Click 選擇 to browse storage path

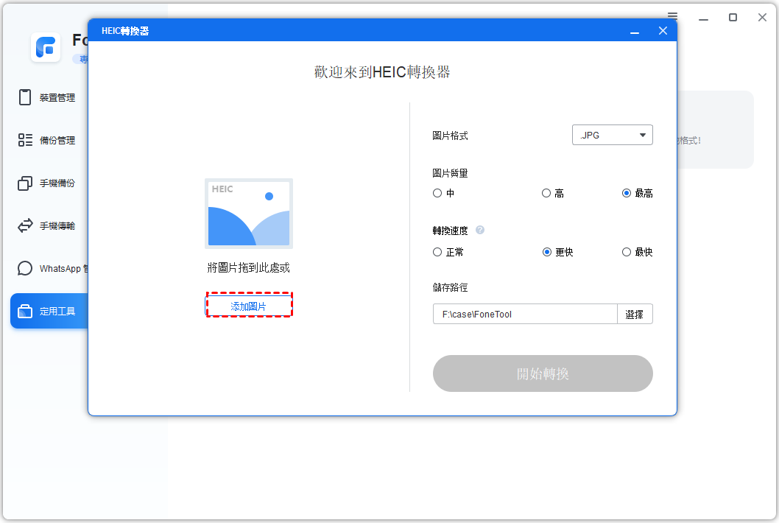(x=635, y=314)
